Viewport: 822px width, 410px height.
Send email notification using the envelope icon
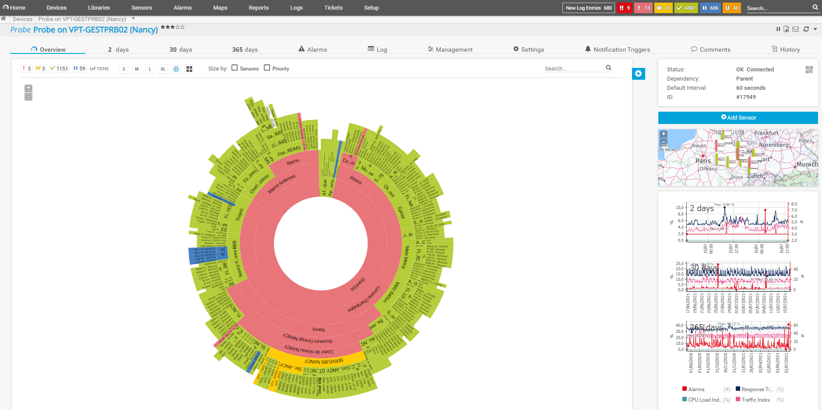click(796, 29)
